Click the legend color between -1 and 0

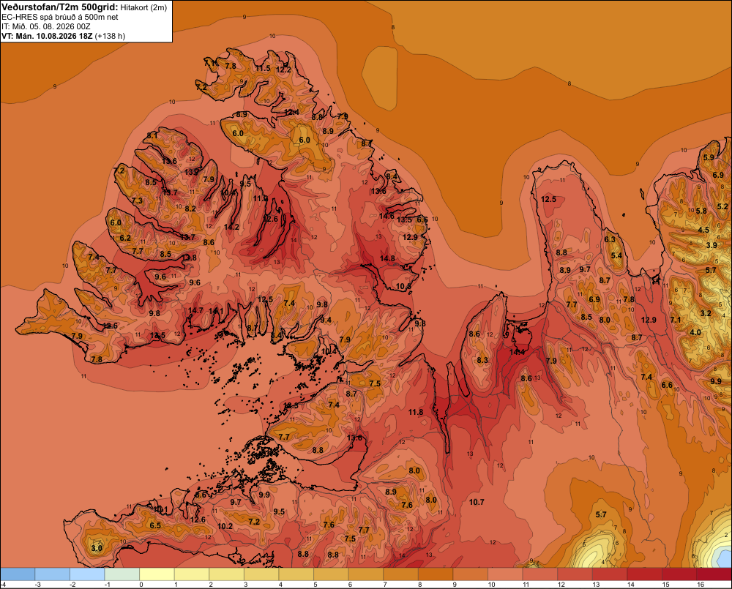point(122,574)
